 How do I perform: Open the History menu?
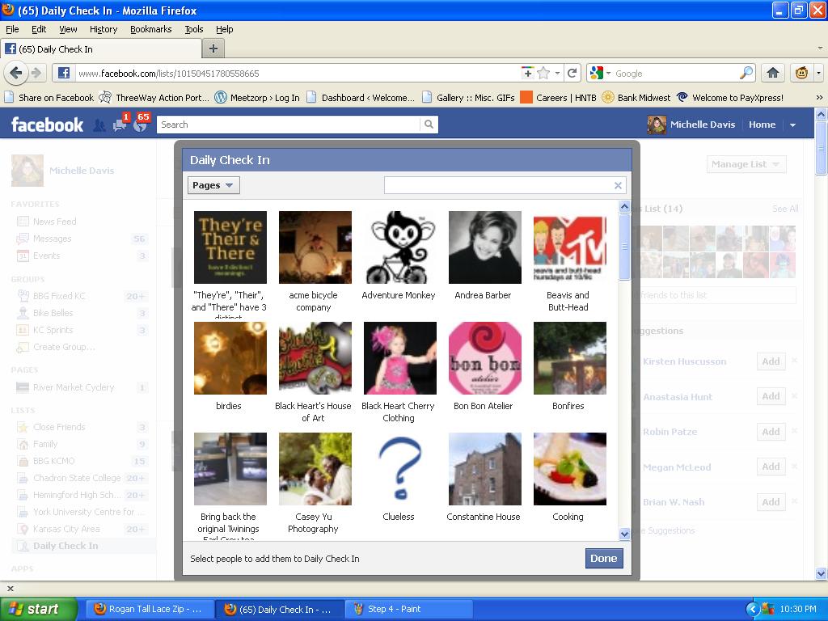pos(103,29)
